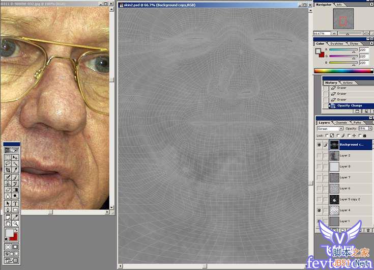374x270 pixels.
Task: Show Layer 7 via visibility box
Action: pos(319,177)
